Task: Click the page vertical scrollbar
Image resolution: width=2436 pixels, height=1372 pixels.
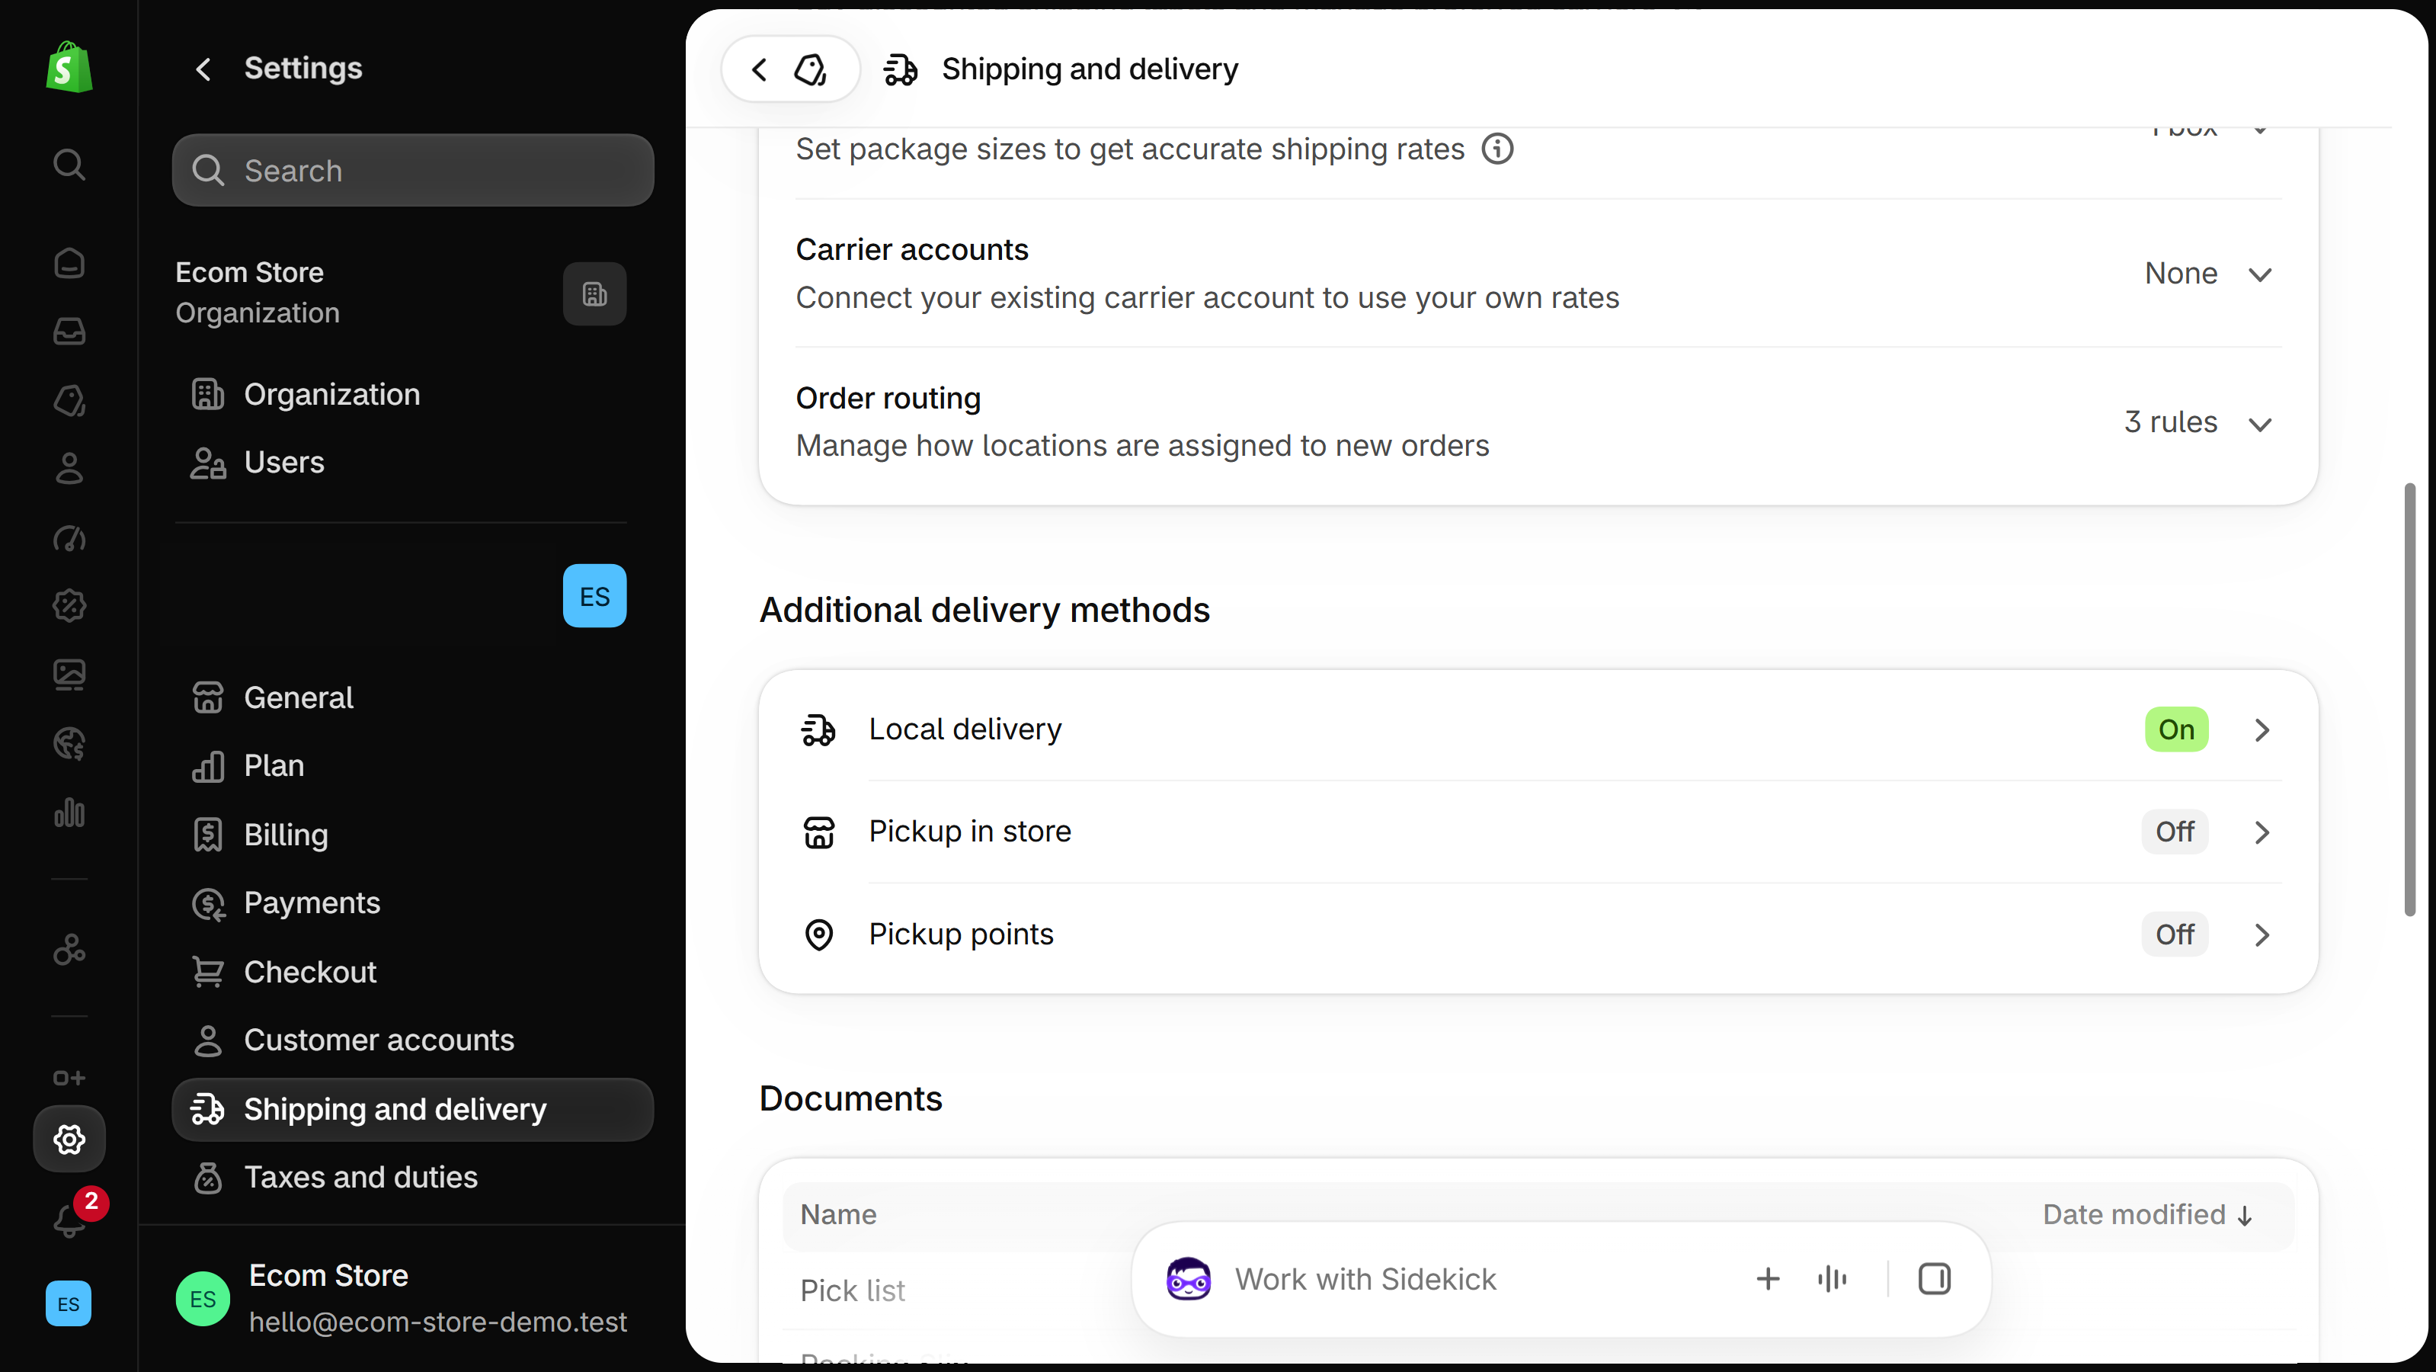Action: (x=2409, y=699)
